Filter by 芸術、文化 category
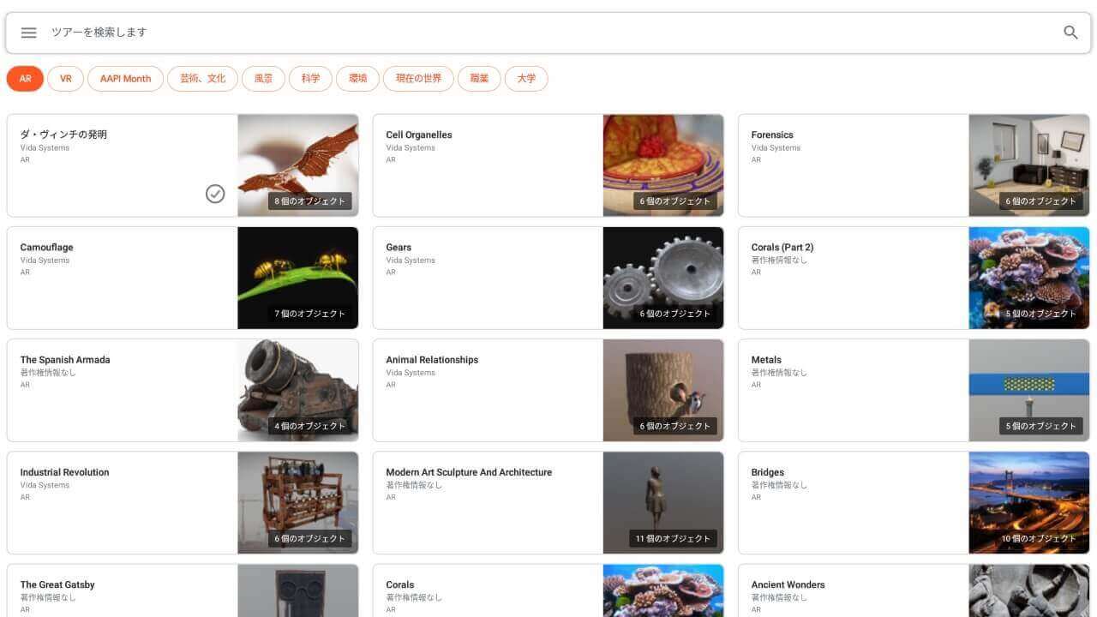Viewport: 1097px width, 617px height. tap(202, 79)
